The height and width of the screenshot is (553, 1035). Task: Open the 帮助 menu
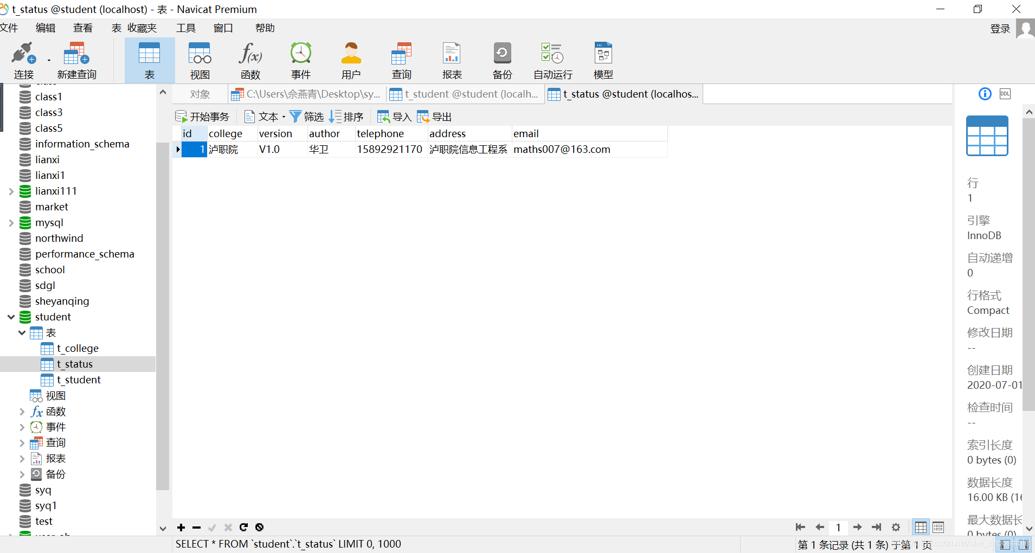[x=265, y=28]
